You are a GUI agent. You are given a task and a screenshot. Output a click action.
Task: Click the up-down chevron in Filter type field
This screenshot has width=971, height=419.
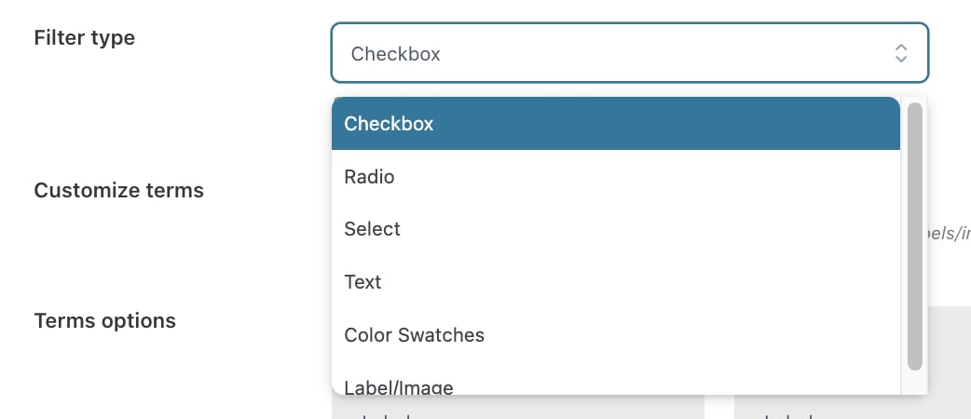[x=900, y=53]
